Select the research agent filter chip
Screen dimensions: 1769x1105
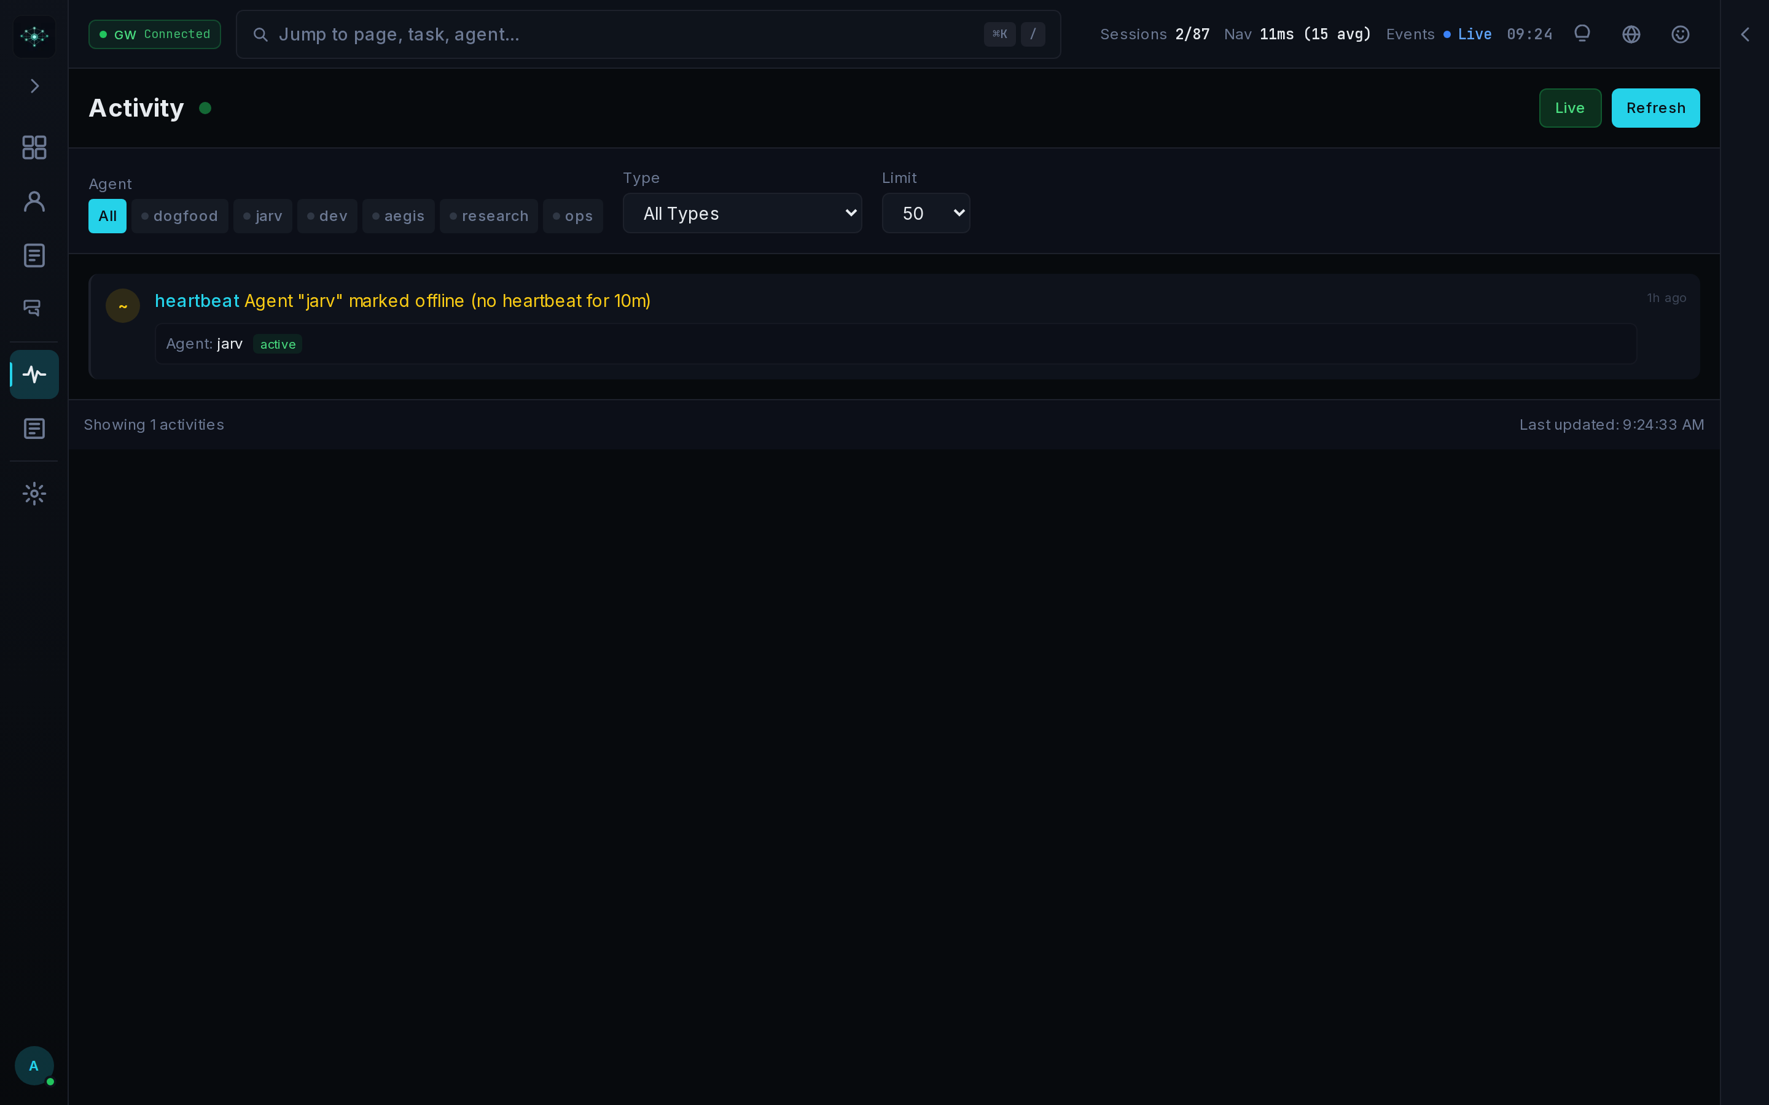(488, 215)
